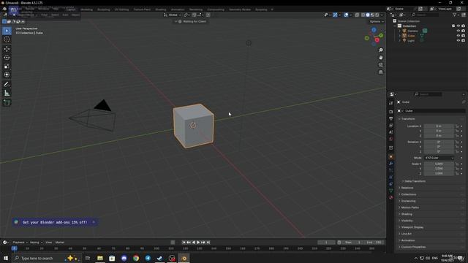
Task: Select the Add Cube tool
Action: pyautogui.click(x=7, y=102)
